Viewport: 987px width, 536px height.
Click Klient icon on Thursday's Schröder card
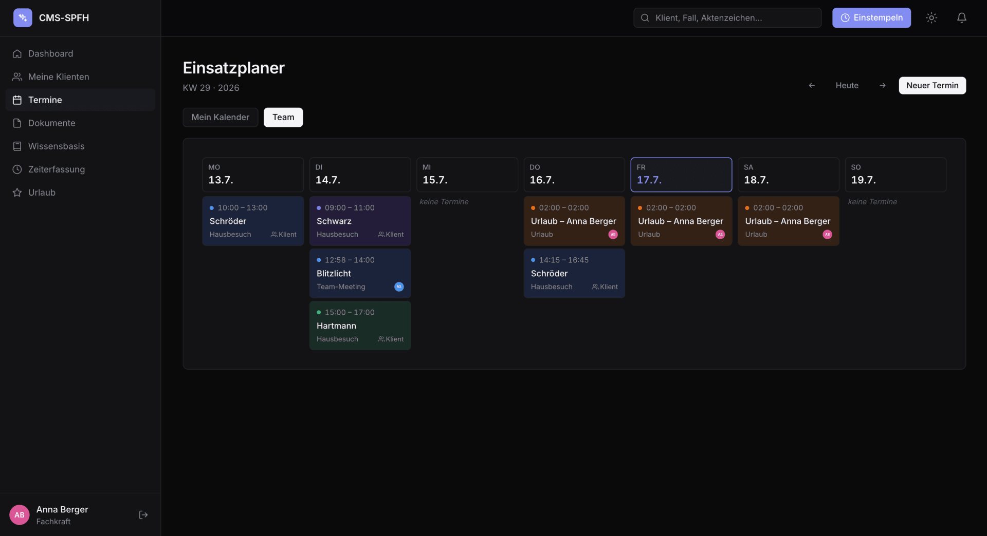[x=595, y=287]
